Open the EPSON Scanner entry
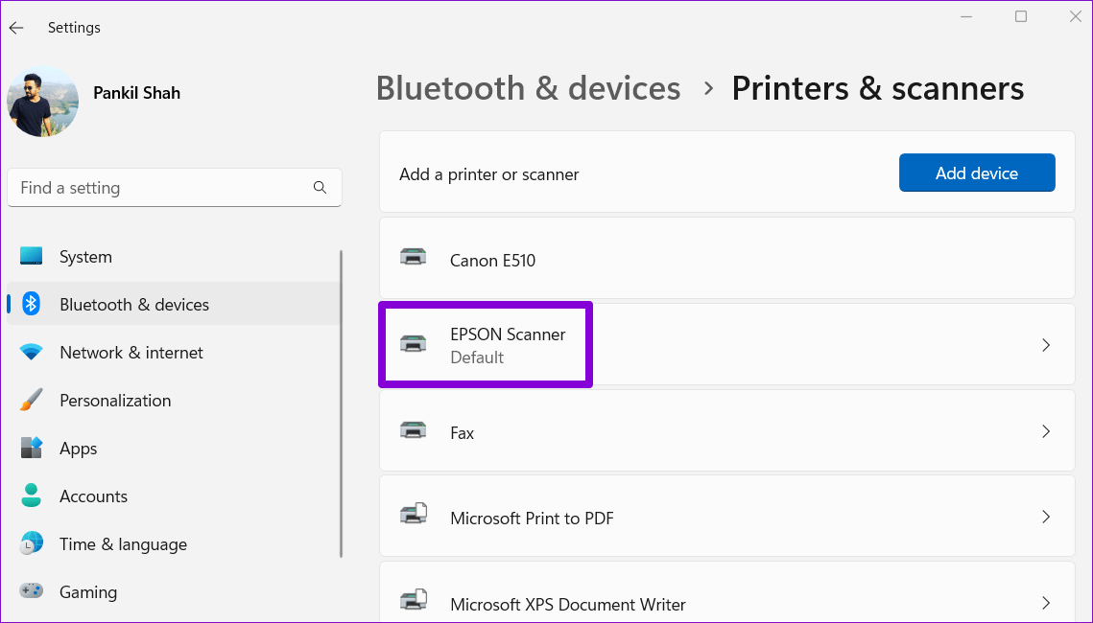This screenshot has width=1093, height=623. (x=727, y=344)
